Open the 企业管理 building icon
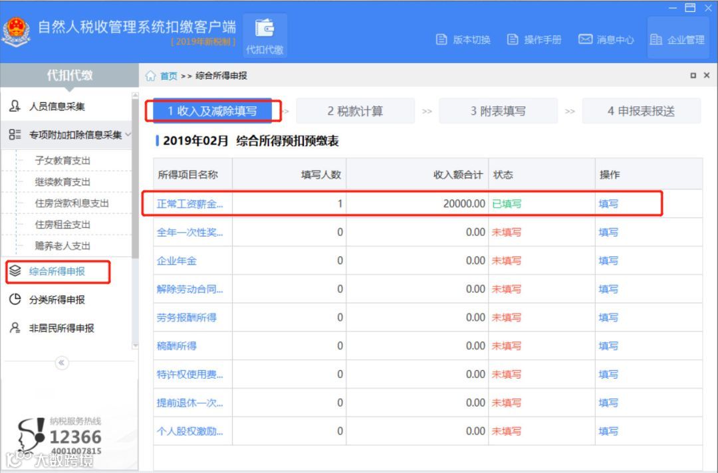The height and width of the screenshot is (473, 718). [656, 39]
